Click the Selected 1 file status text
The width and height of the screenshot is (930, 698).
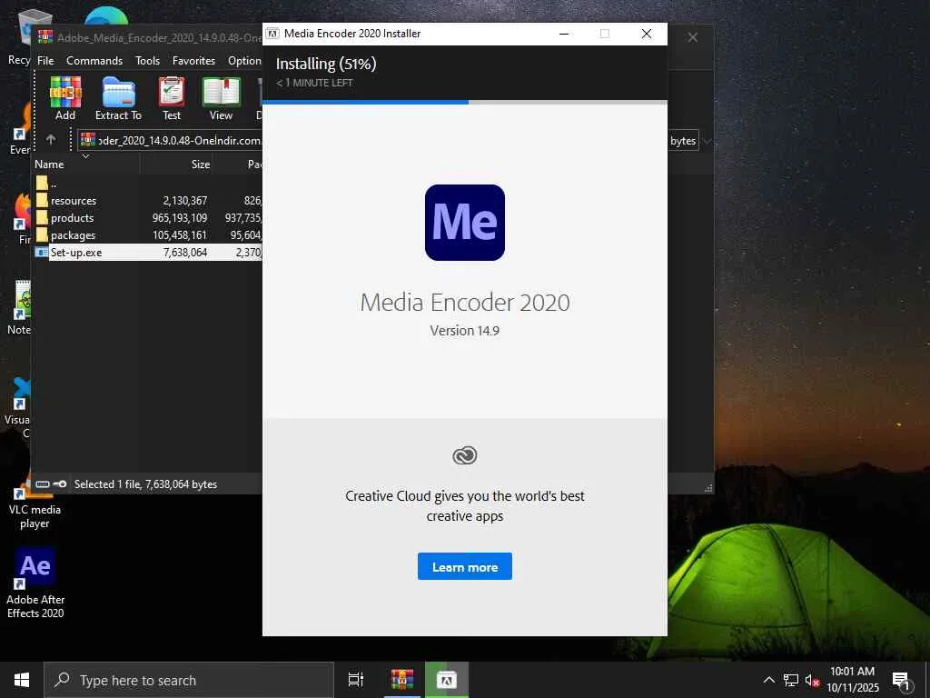145,484
